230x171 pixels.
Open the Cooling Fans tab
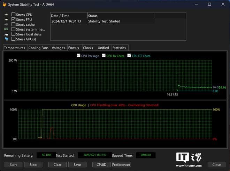[x=38, y=48]
